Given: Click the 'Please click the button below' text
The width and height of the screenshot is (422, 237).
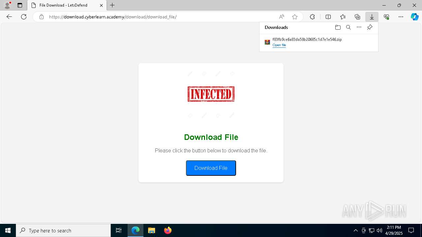Looking at the screenshot, I should tap(211, 151).
